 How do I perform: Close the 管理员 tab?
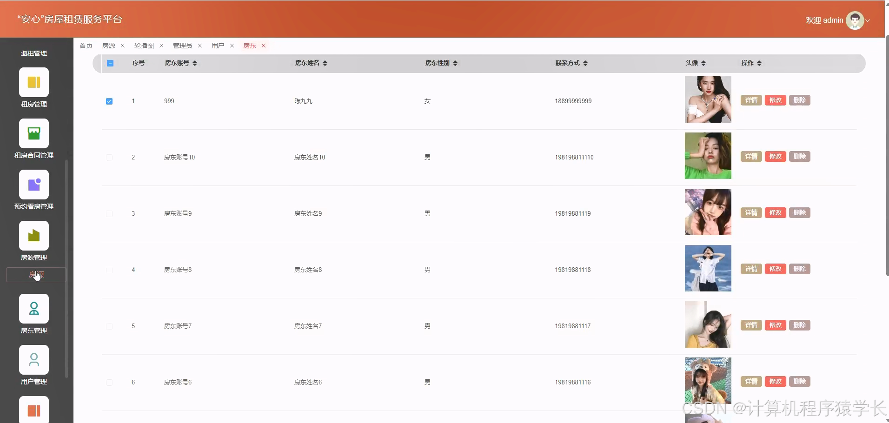[x=200, y=46]
